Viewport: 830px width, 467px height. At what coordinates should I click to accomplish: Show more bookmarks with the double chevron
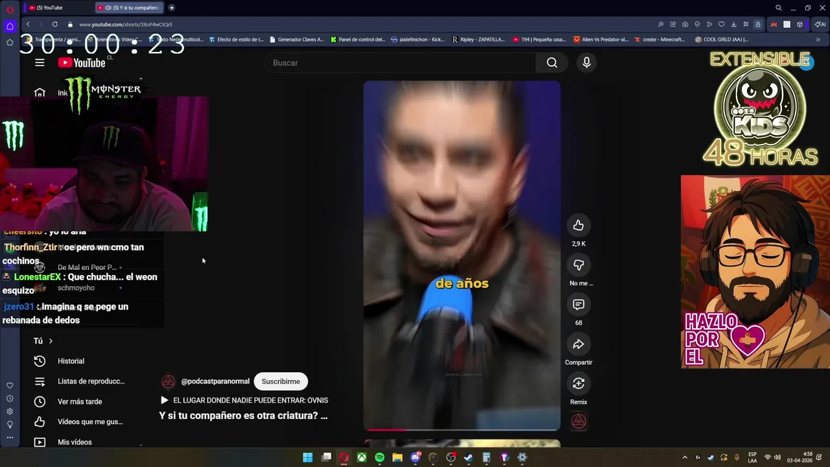[x=818, y=40]
